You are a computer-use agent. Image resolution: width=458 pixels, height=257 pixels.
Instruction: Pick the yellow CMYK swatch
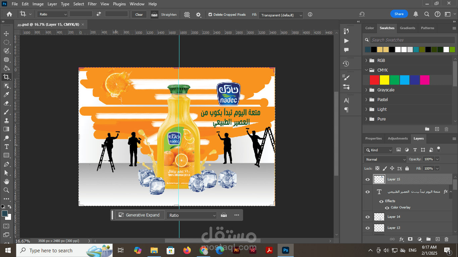coord(385,80)
